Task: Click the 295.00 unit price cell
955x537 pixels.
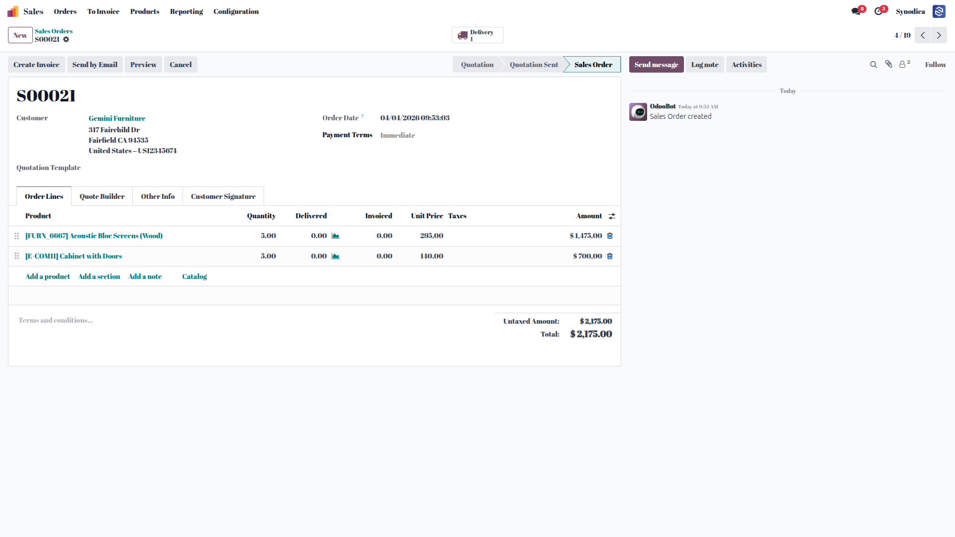Action: (x=432, y=236)
